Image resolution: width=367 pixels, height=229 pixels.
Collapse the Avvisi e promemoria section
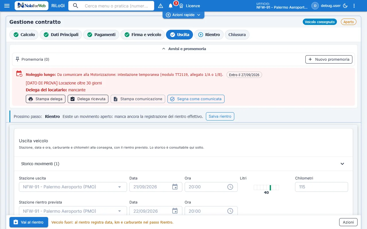183,49
